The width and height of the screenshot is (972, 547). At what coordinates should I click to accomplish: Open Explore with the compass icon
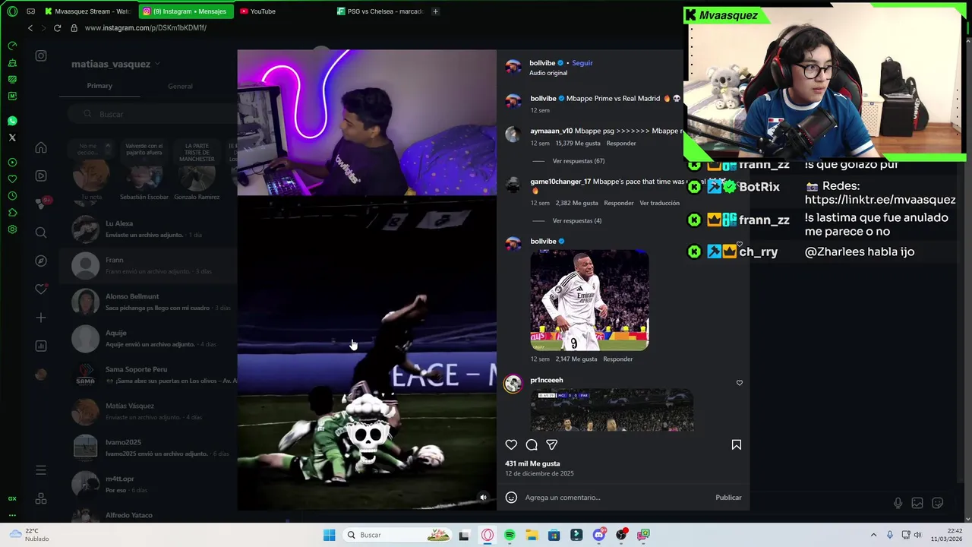click(41, 261)
